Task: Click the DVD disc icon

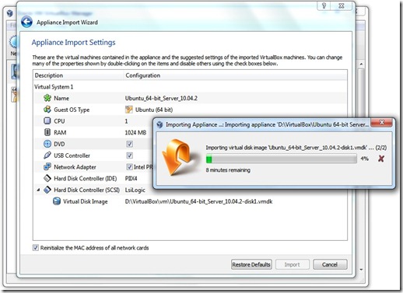Action: click(47, 144)
